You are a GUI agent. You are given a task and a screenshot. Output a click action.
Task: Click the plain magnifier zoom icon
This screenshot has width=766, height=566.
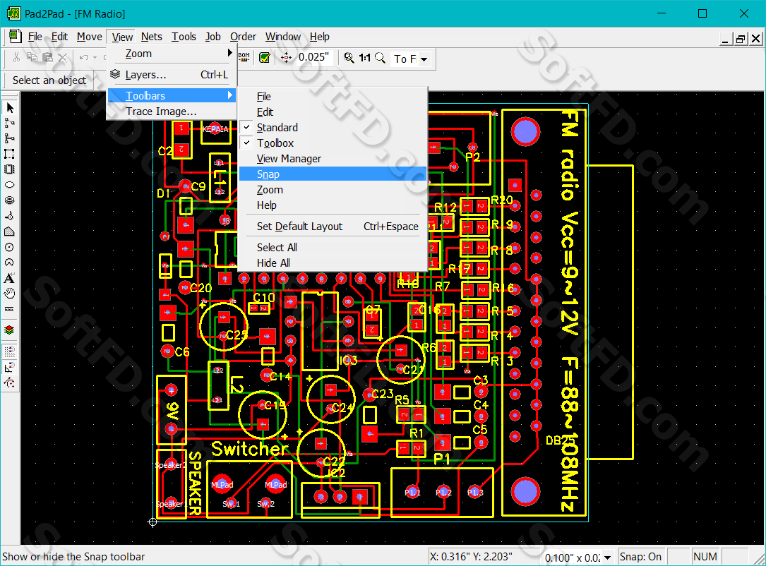[x=380, y=58]
